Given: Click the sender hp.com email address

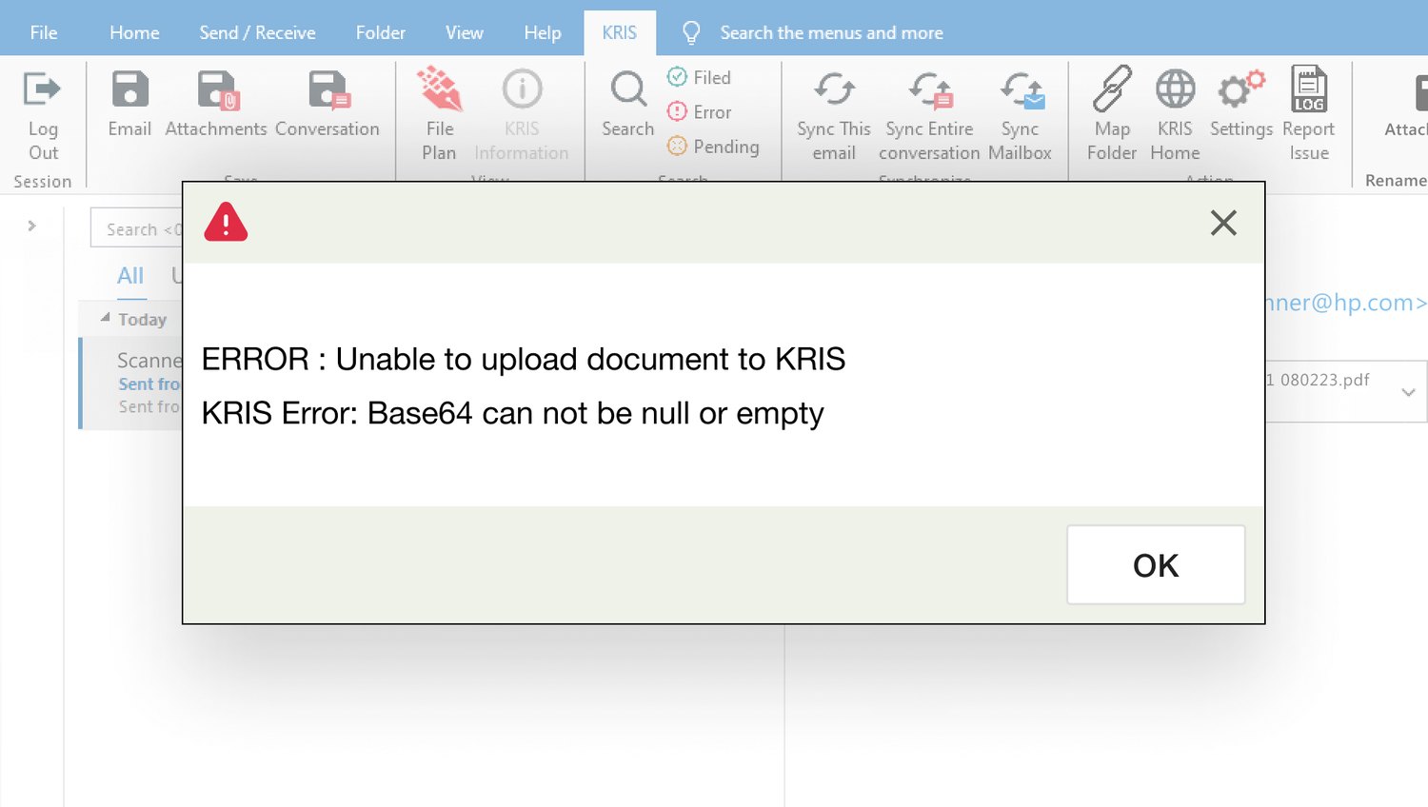Looking at the screenshot, I should click(x=1346, y=303).
